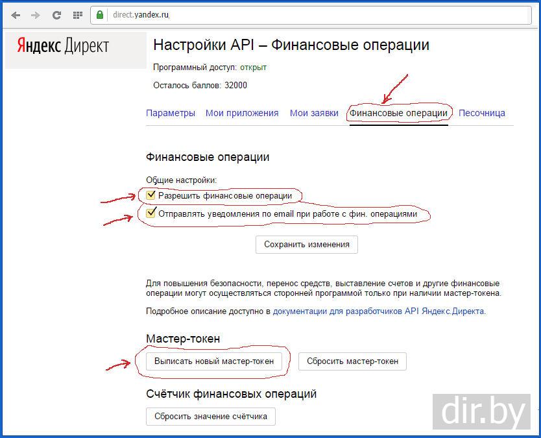Open the API developer documentation link

[x=378, y=311]
